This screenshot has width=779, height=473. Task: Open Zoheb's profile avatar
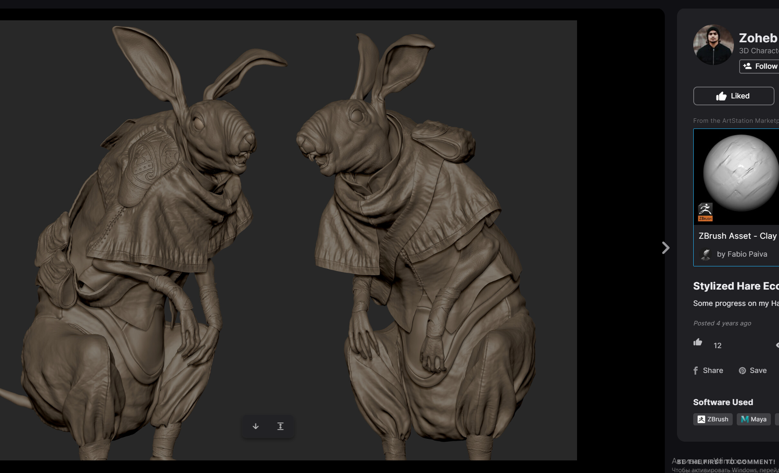click(713, 45)
